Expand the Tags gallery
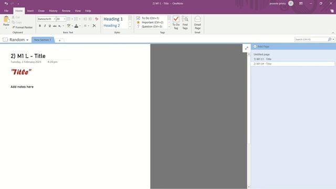 tap(169, 27)
